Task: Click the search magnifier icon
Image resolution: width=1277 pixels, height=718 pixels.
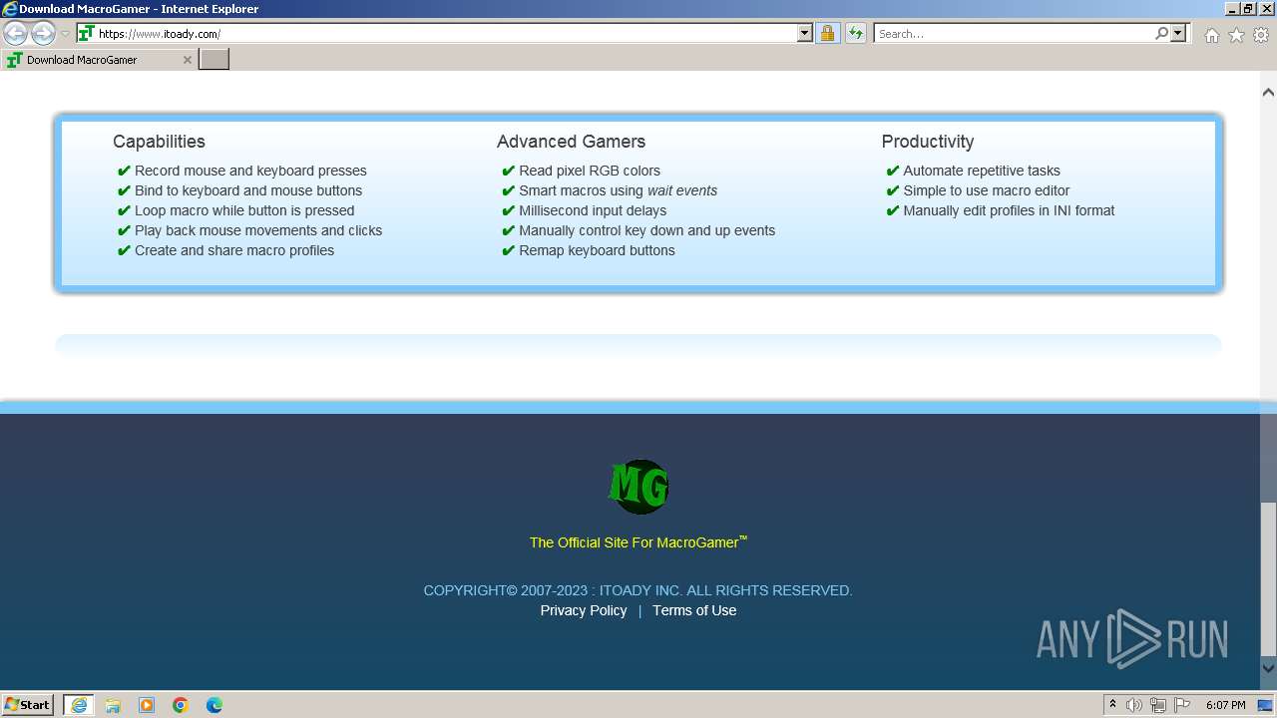Action: pos(1161,33)
